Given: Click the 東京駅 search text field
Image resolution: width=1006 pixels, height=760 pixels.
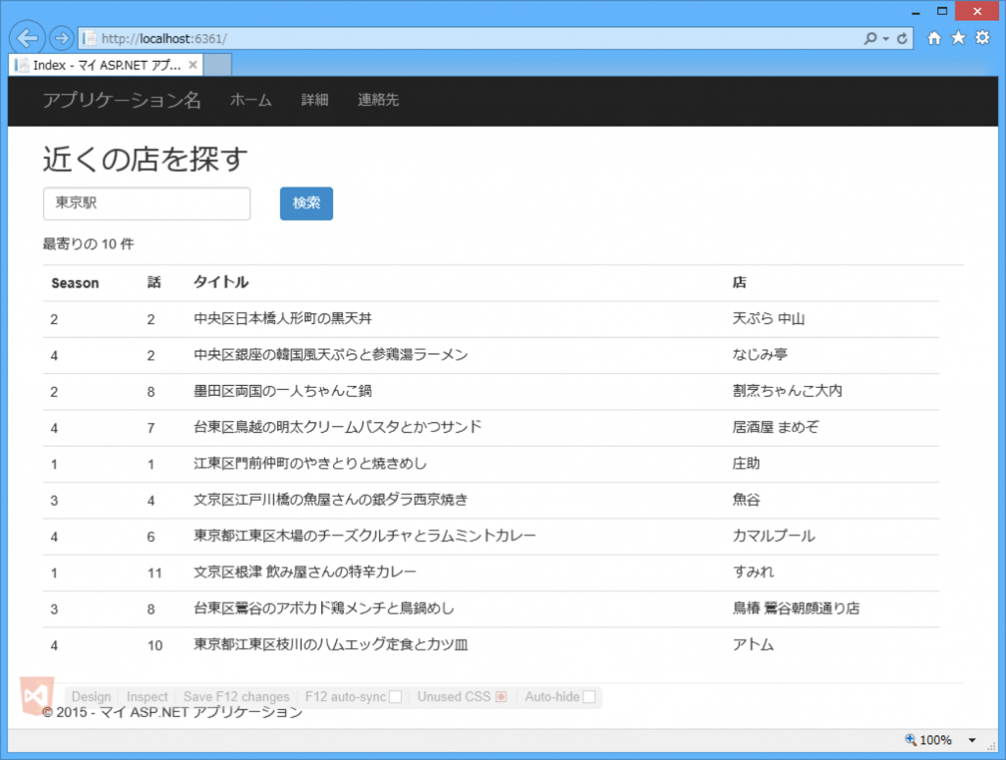Looking at the screenshot, I should click(147, 203).
